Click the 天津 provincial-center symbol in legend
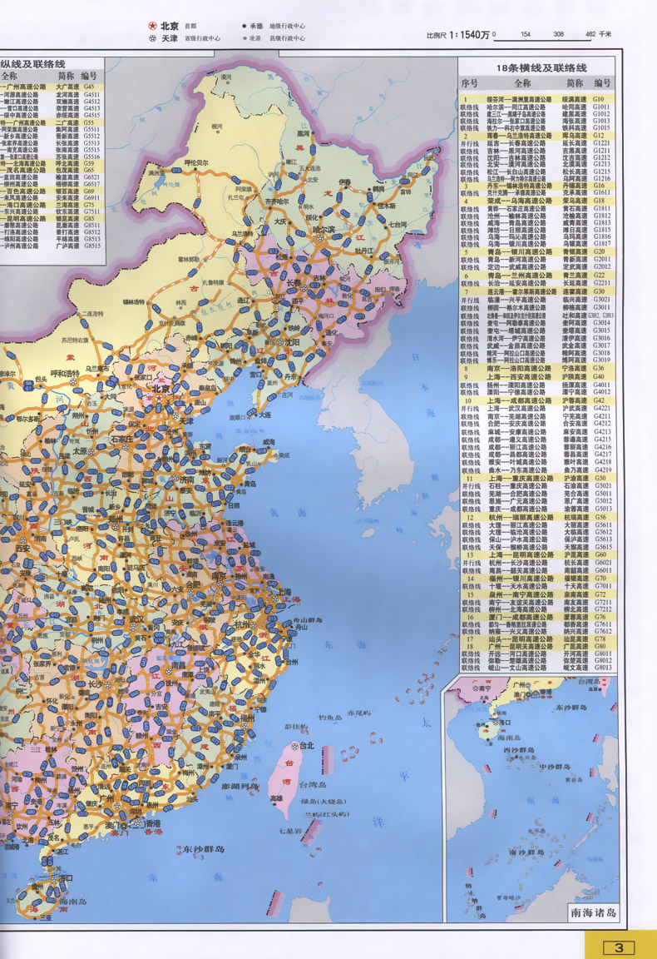 (x=152, y=38)
